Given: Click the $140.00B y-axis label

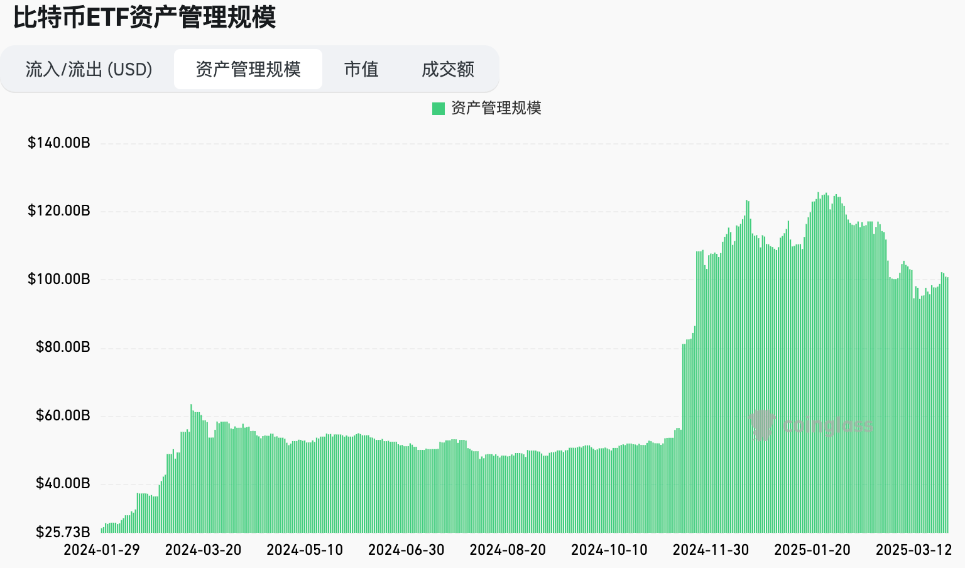Looking at the screenshot, I should tap(60, 143).
